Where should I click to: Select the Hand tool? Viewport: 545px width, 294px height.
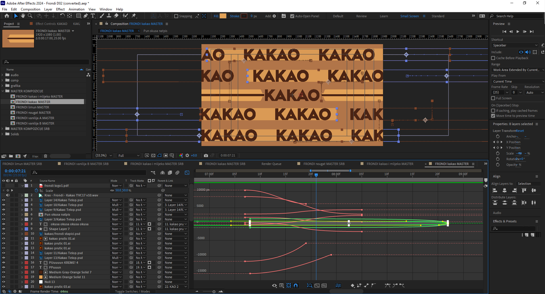(23, 16)
